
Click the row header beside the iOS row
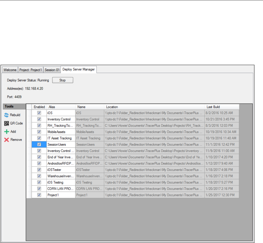[29, 113]
